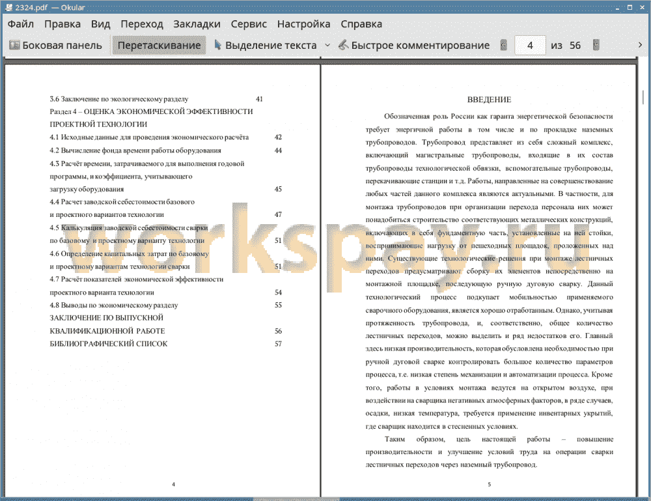
Task: Click 'ЗАКЛЮЧЕНИЕ ПО ВЫПУСКНОЙ' line
Action: point(106,318)
